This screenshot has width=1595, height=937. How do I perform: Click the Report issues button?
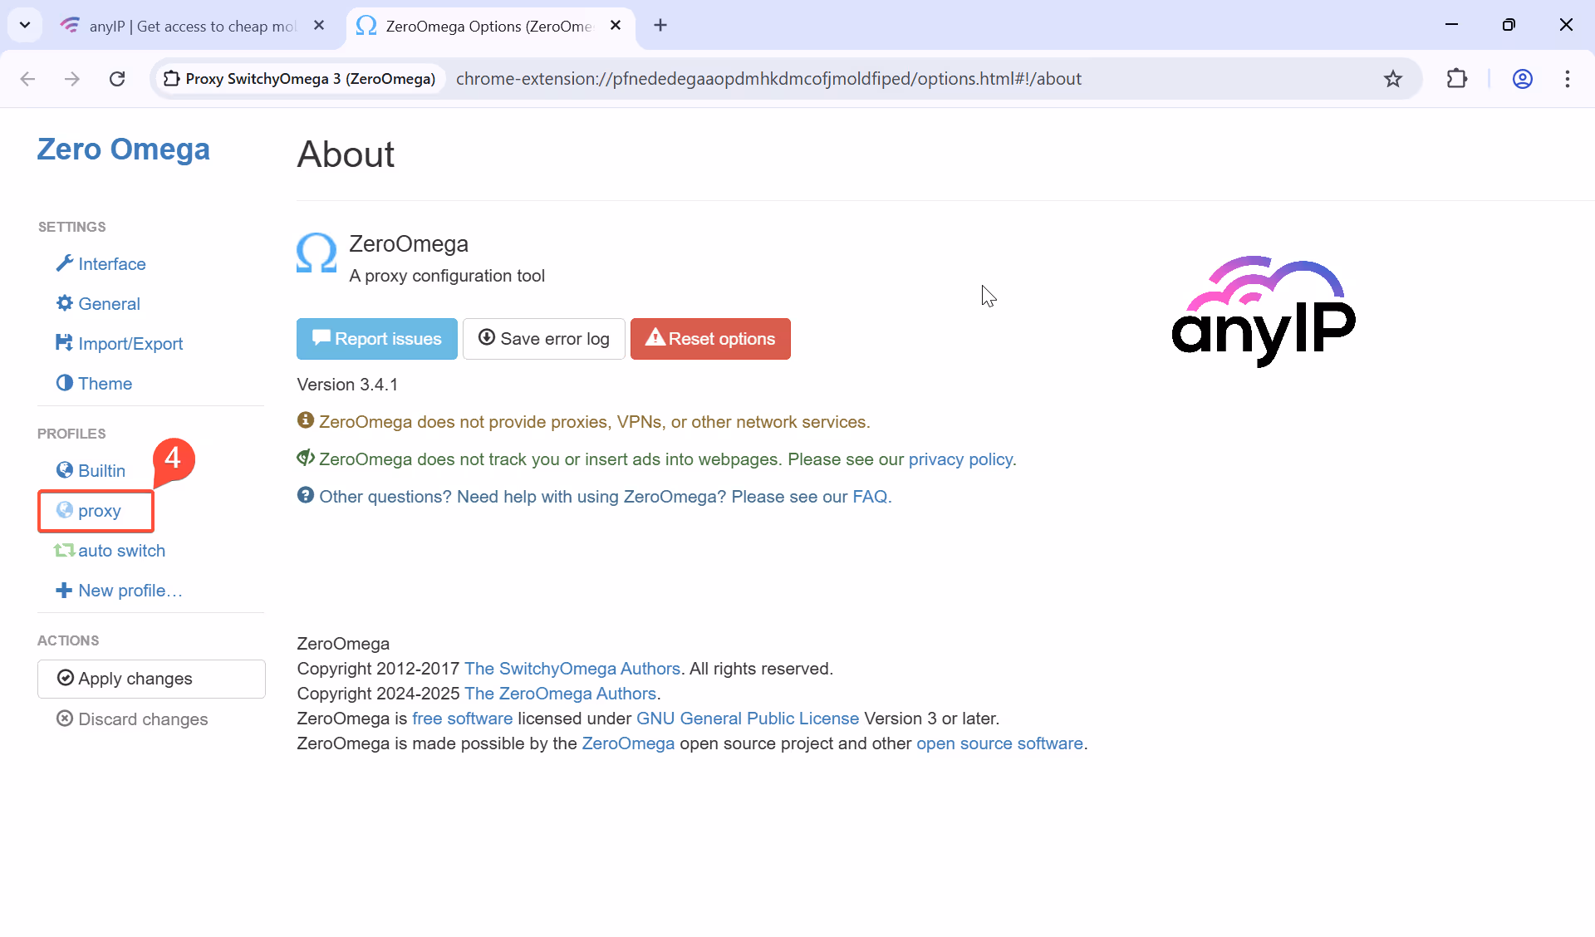(376, 338)
